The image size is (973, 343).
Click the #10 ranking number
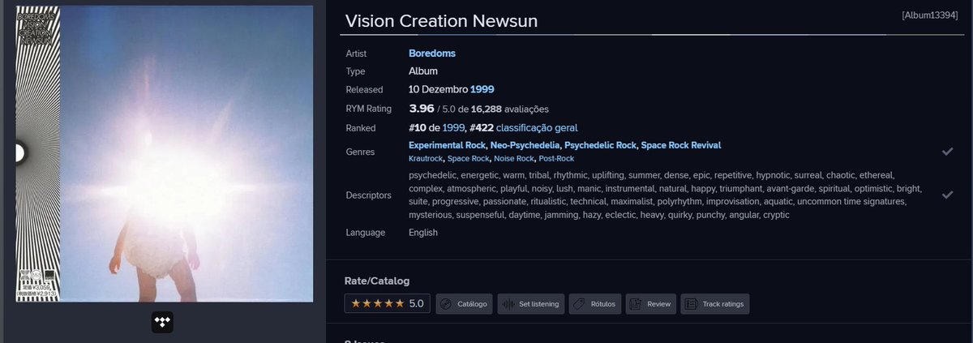point(418,127)
